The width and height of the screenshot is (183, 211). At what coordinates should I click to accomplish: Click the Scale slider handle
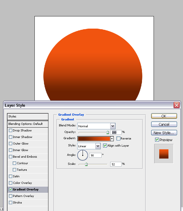(86, 164)
